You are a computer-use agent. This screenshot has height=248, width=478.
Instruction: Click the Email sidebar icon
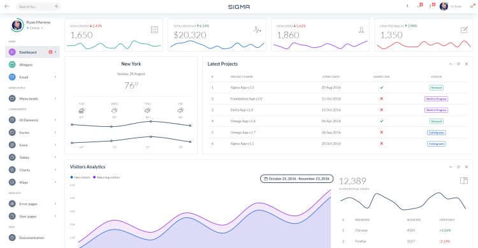(12, 77)
